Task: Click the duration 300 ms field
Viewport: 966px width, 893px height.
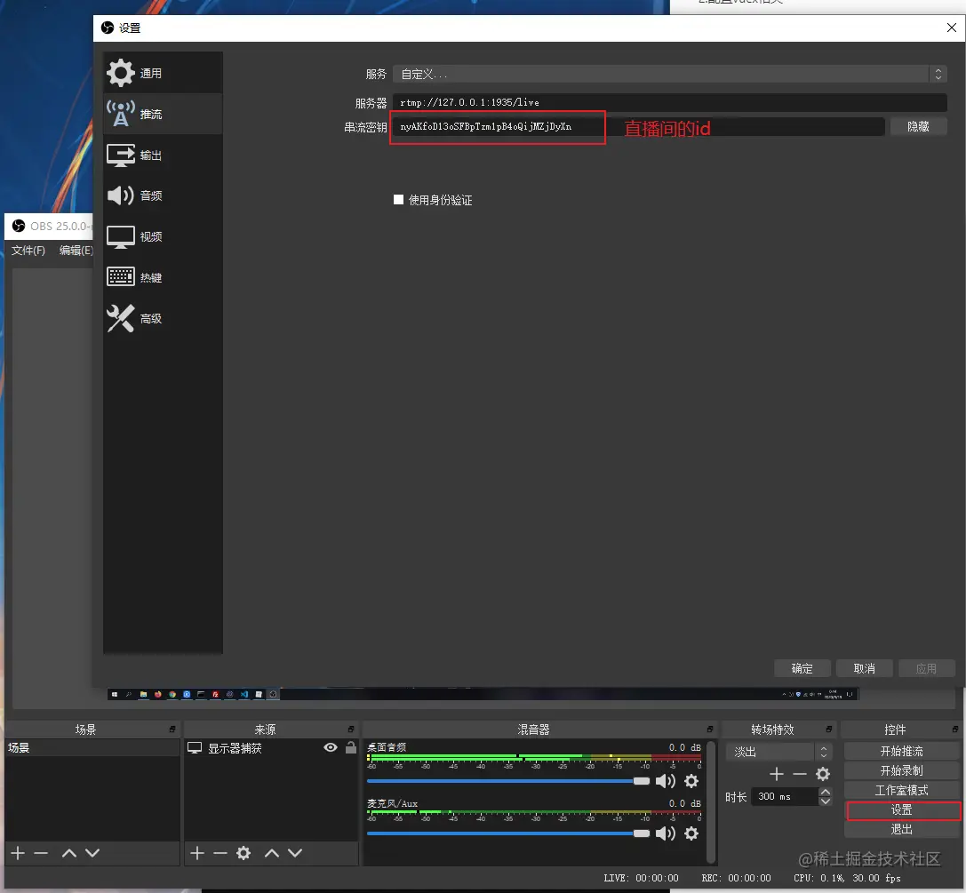Action: tap(786, 797)
